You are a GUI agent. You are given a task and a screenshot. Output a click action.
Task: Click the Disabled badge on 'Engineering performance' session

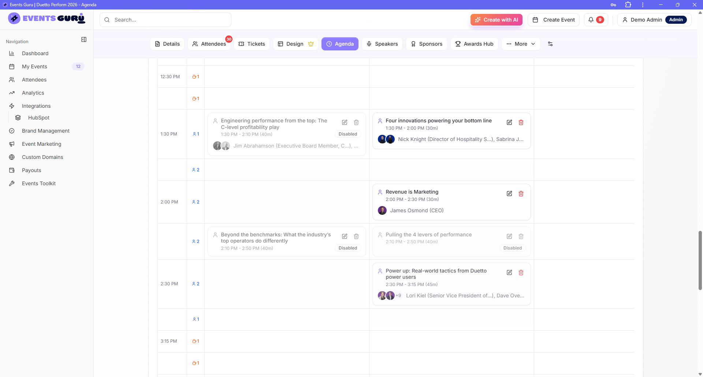348,134
